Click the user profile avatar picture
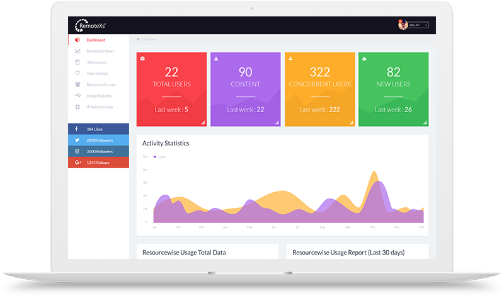The height and width of the screenshot is (298, 504). pos(403,25)
